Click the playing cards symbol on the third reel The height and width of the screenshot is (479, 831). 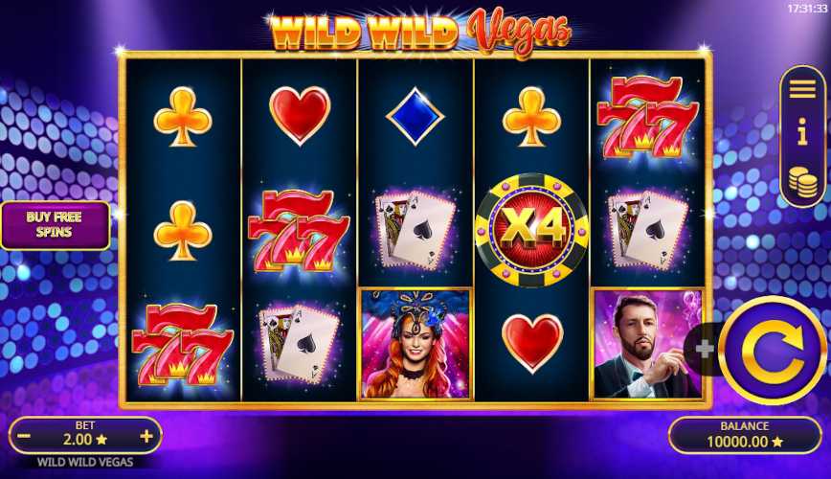(415, 230)
